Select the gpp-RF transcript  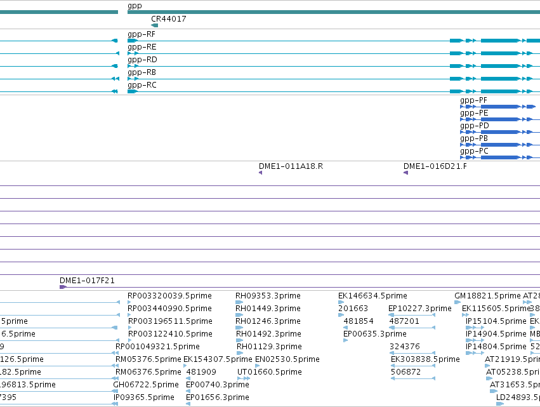click(142, 34)
